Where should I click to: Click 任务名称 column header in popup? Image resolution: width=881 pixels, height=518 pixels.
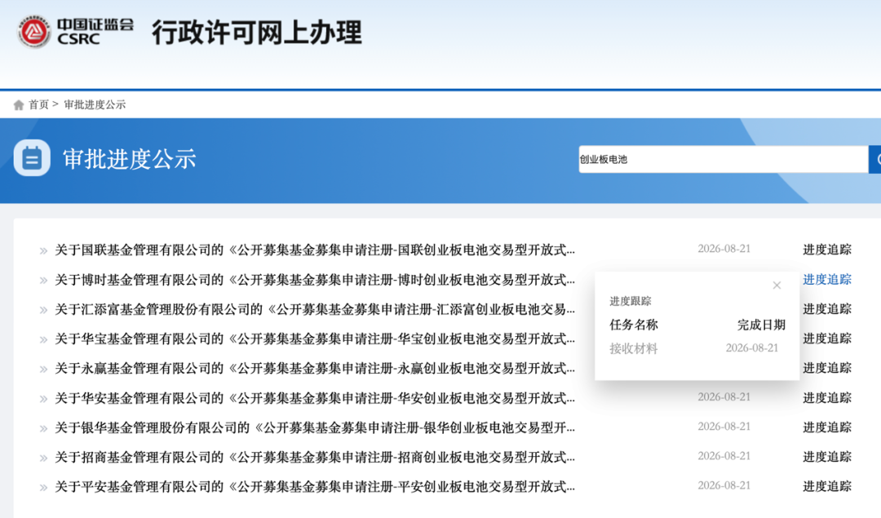pyautogui.click(x=633, y=325)
